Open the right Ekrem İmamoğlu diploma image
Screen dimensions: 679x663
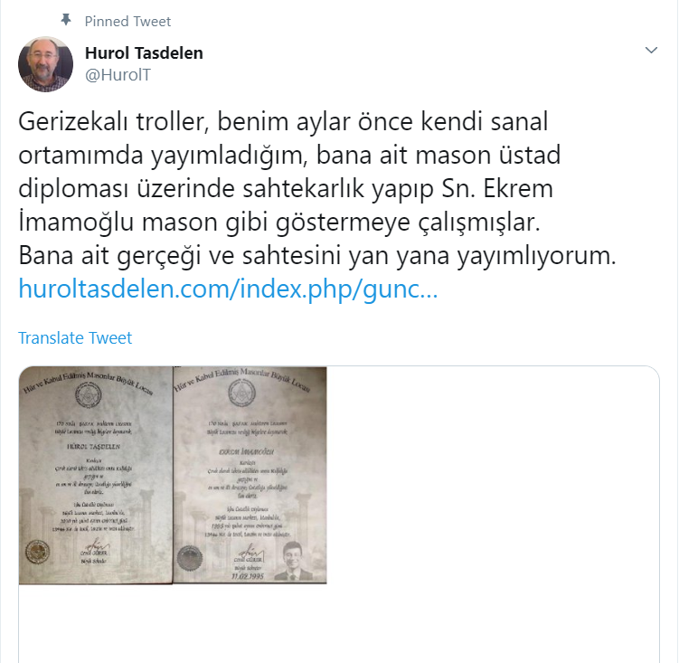[250, 476]
